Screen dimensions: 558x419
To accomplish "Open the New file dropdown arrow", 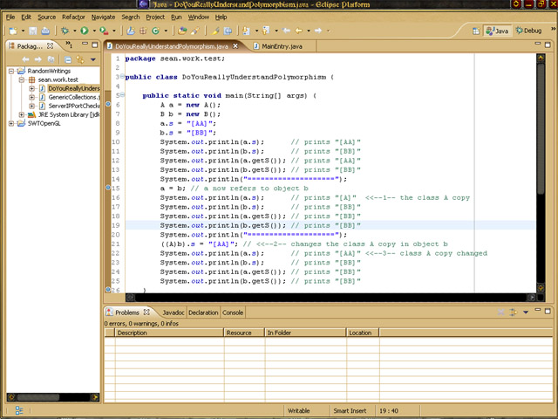I will [23, 31].
